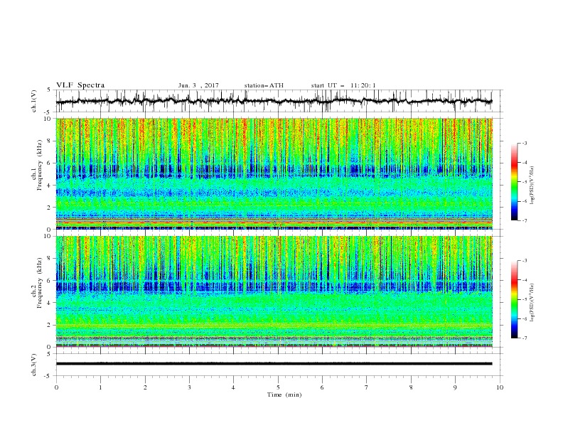Click x-axis tick label "6" on the time axis

pyautogui.click(x=322, y=387)
